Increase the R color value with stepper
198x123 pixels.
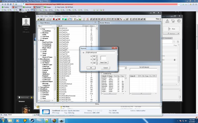click(x=97, y=56)
